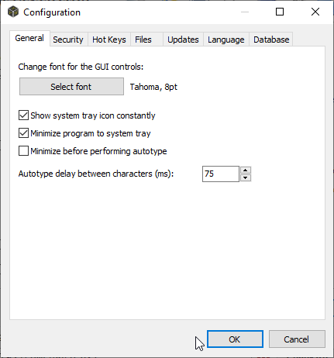Focus the autotype delay field showing 75
The image size is (334, 358).
pos(221,174)
